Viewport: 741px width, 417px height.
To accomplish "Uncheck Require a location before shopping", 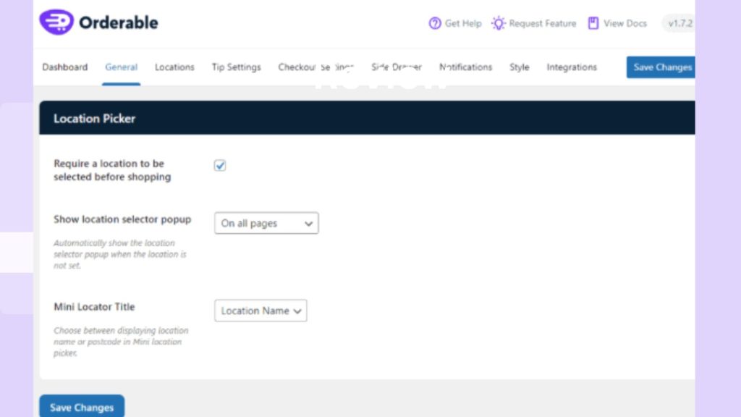I will click(x=220, y=165).
